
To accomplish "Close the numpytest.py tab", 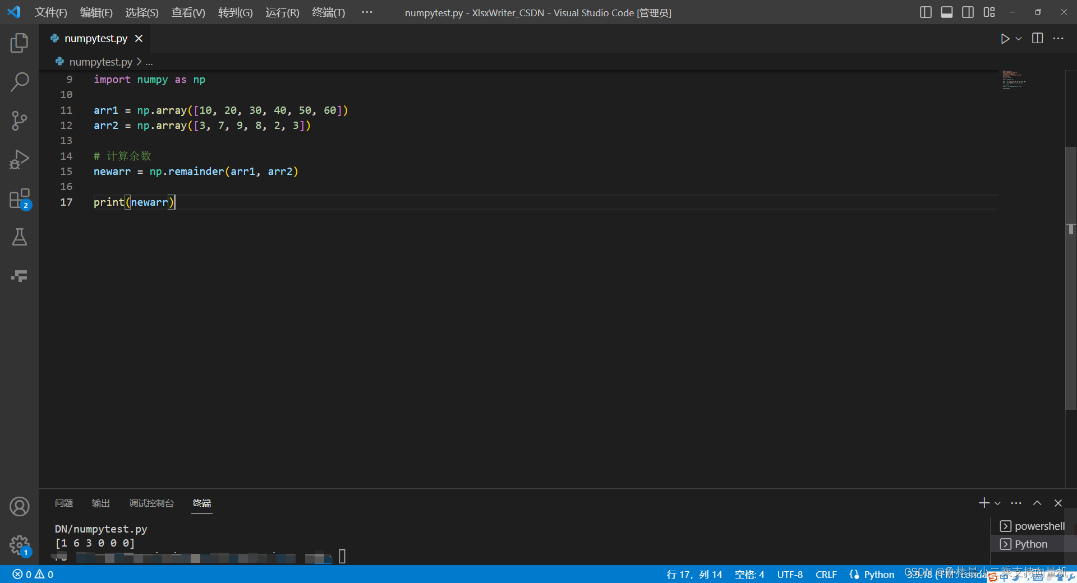I will click(x=139, y=39).
